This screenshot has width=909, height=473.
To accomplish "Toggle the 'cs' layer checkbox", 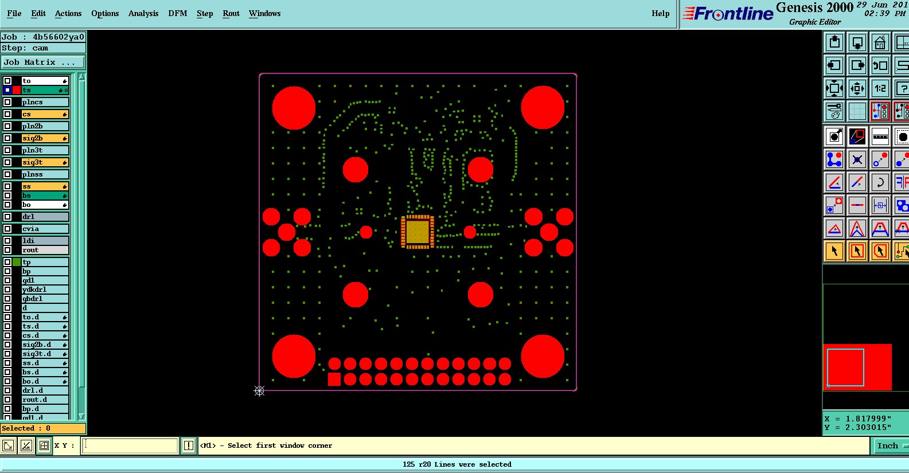I will 7,114.
